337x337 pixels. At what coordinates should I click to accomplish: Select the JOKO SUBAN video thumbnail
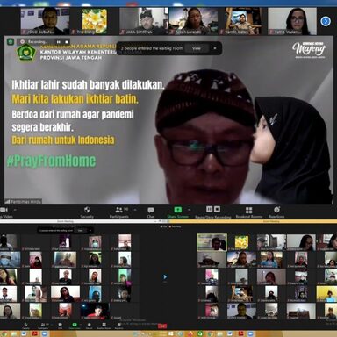(x=46, y=21)
